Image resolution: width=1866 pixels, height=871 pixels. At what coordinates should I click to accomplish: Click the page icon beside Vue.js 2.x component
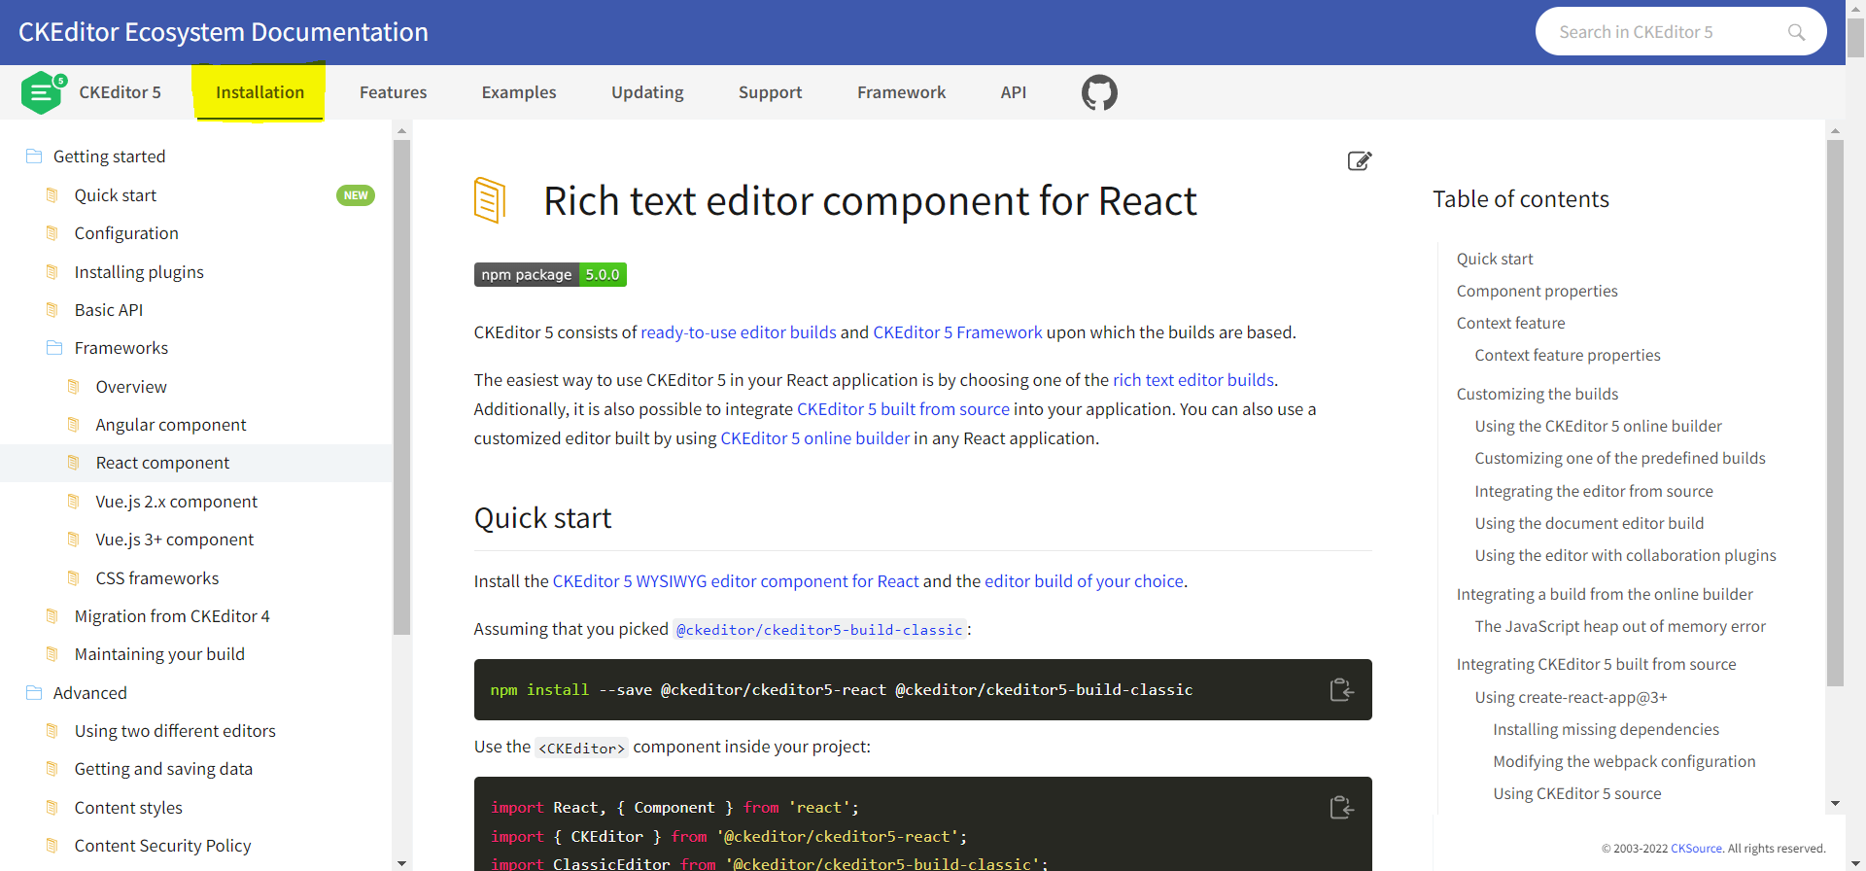(x=74, y=501)
